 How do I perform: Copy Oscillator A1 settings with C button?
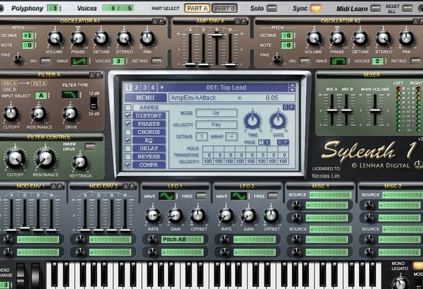click(155, 21)
